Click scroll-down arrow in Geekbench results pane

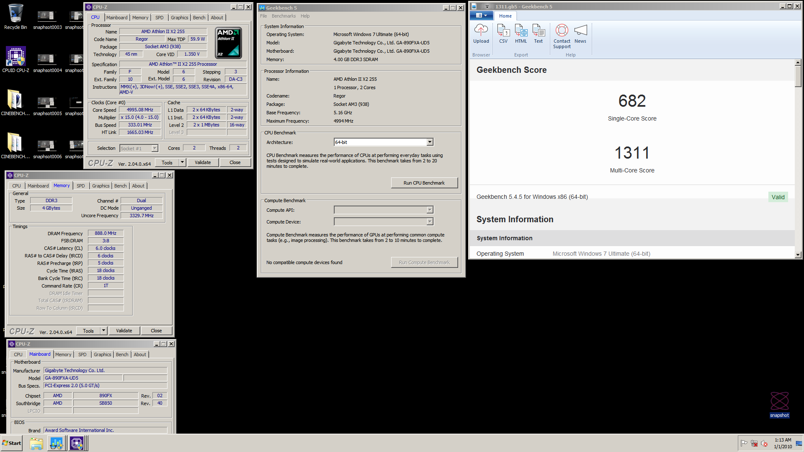[798, 254]
